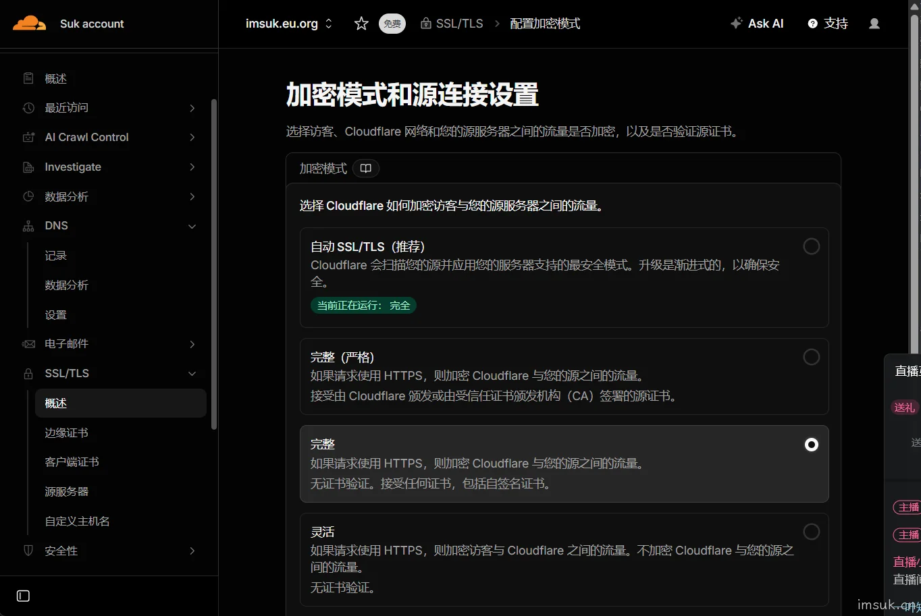Click the DNS network icon
921x616 pixels.
28,226
